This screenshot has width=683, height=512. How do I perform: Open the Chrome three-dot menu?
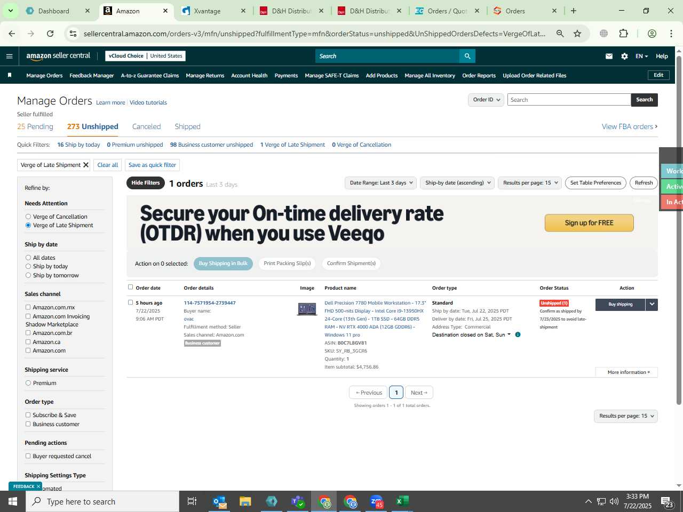click(671, 34)
